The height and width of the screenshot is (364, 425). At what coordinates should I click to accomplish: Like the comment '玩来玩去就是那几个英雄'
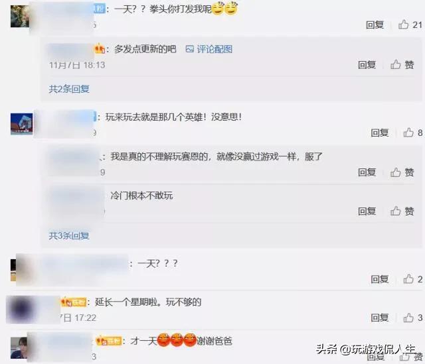click(408, 133)
